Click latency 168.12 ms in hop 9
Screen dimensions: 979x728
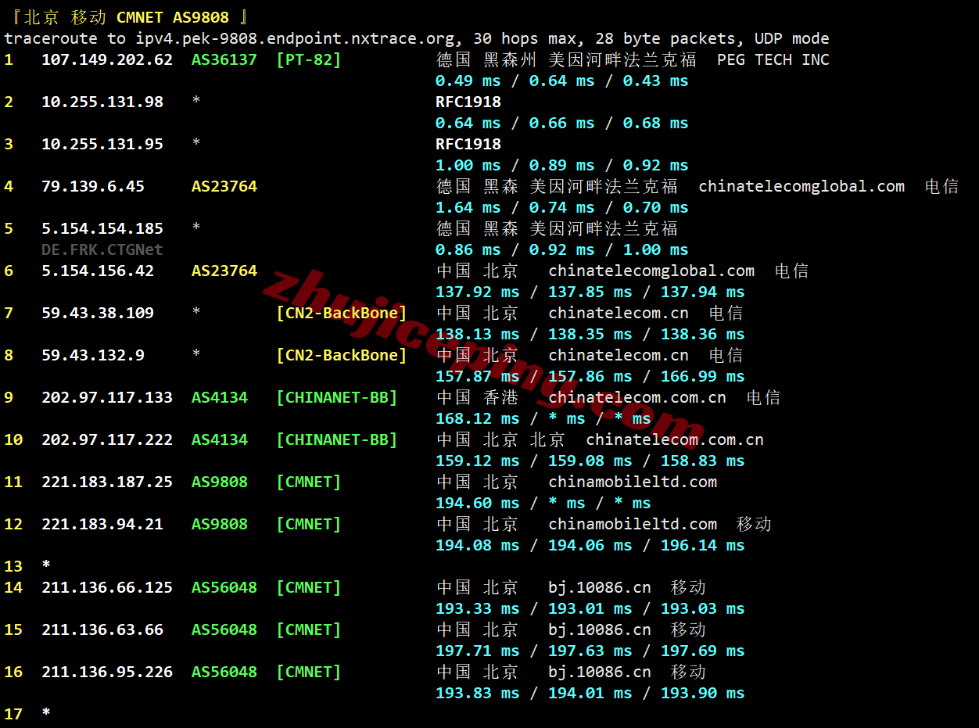click(477, 418)
